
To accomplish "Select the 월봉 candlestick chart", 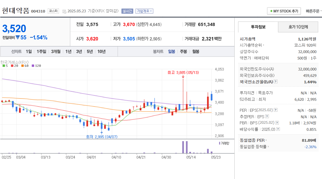I will coord(196,51).
